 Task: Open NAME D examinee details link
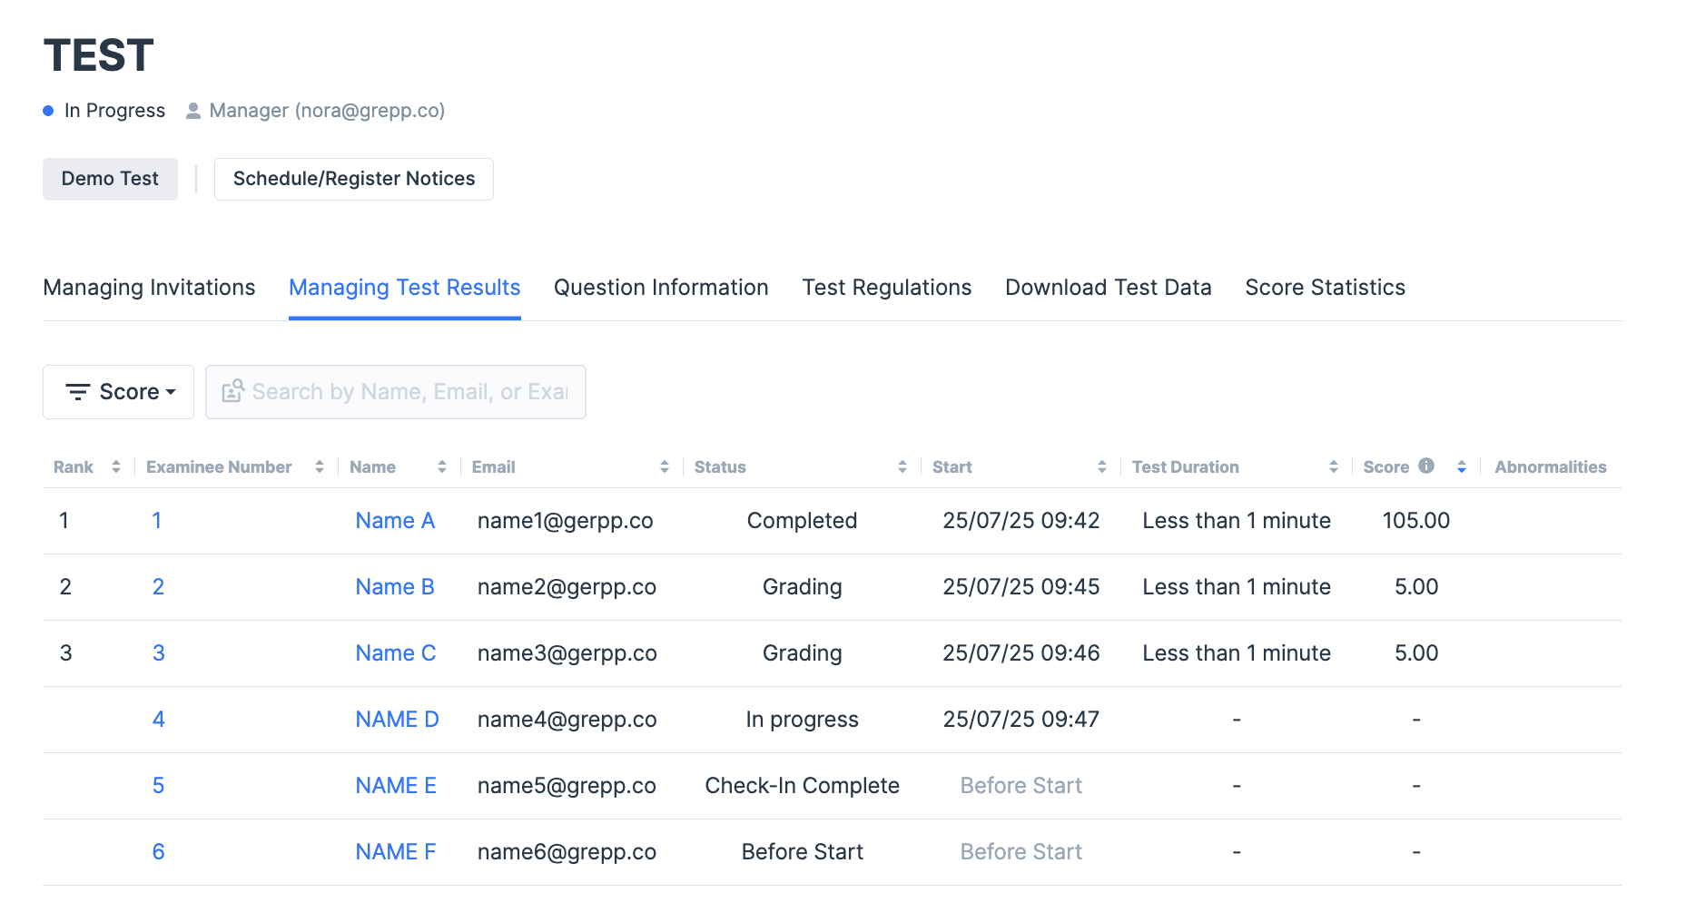pyautogui.click(x=397, y=720)
